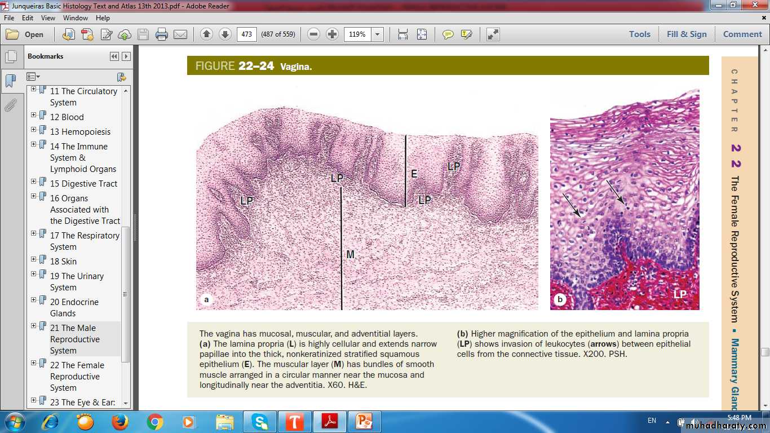Open the Comment pane
The image size is (770, 433).
[x=742, y=34]
